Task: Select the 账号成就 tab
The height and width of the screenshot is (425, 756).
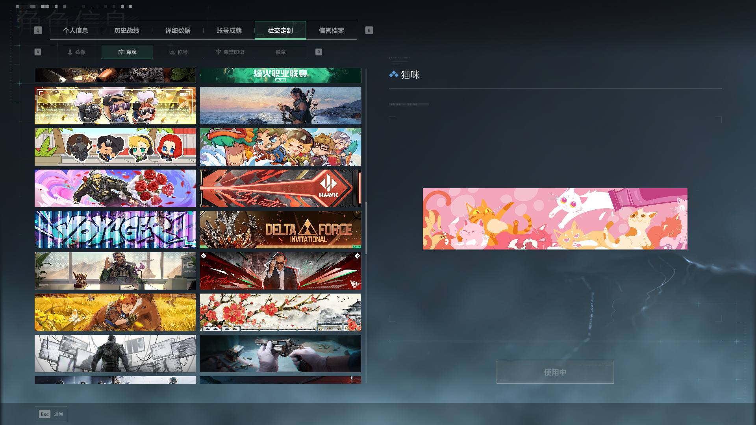Action: click(229, 30)
